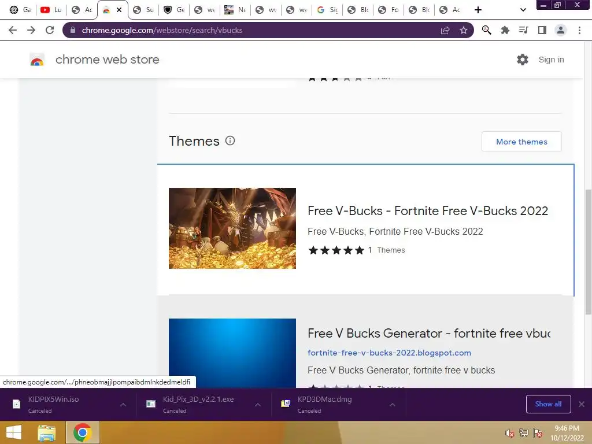Click network tray icon
This screenshot has height=444, width=592.
point(524,433)
